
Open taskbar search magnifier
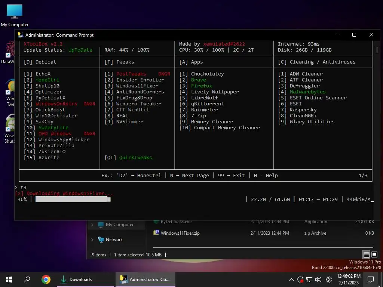[x=27, y=280]
